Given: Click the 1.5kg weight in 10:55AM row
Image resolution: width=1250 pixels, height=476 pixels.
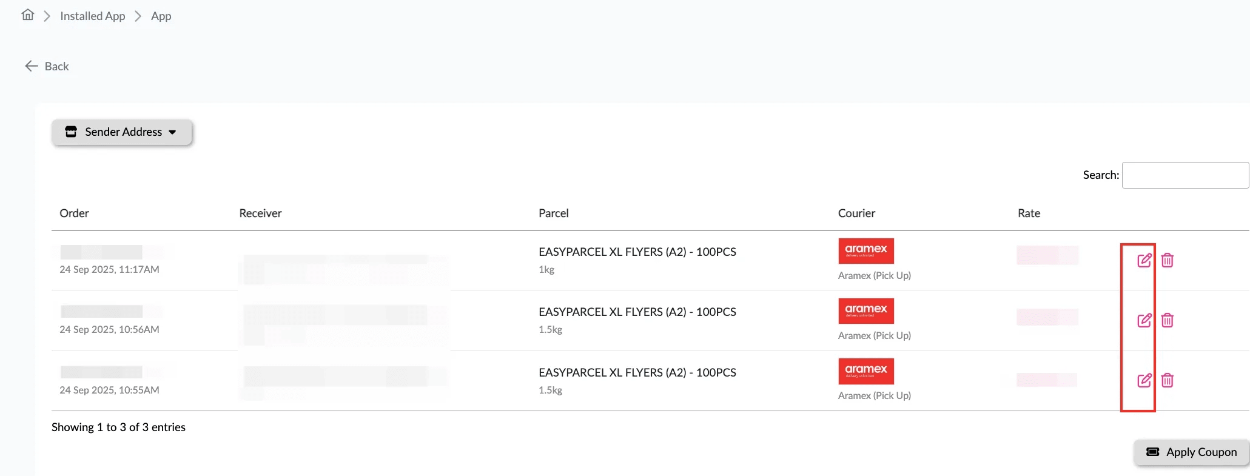Looking at the screenshot, I should coord(550,390).
